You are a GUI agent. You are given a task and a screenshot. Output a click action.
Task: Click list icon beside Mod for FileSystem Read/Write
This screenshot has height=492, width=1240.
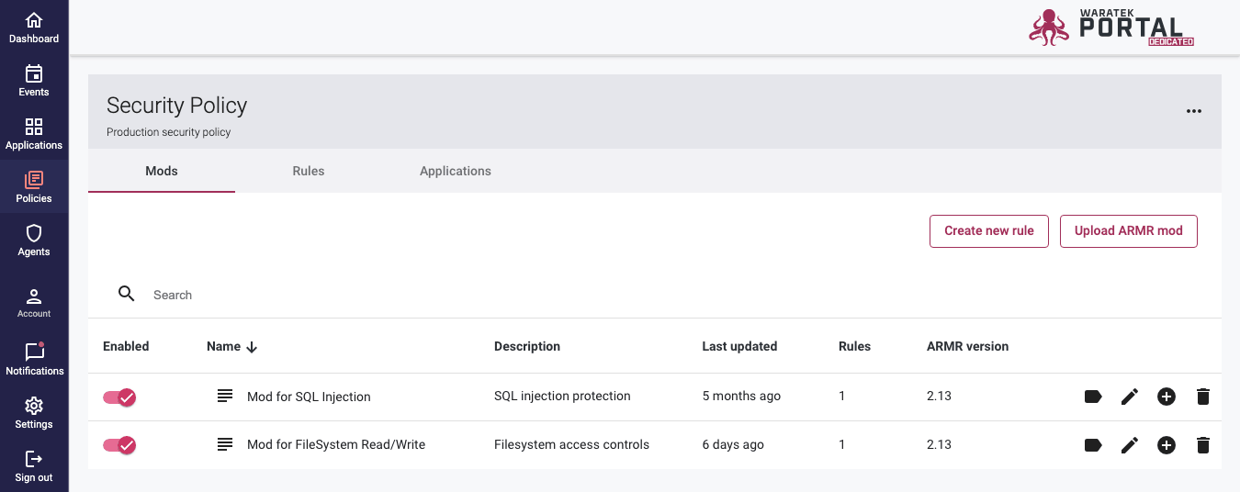225,444
